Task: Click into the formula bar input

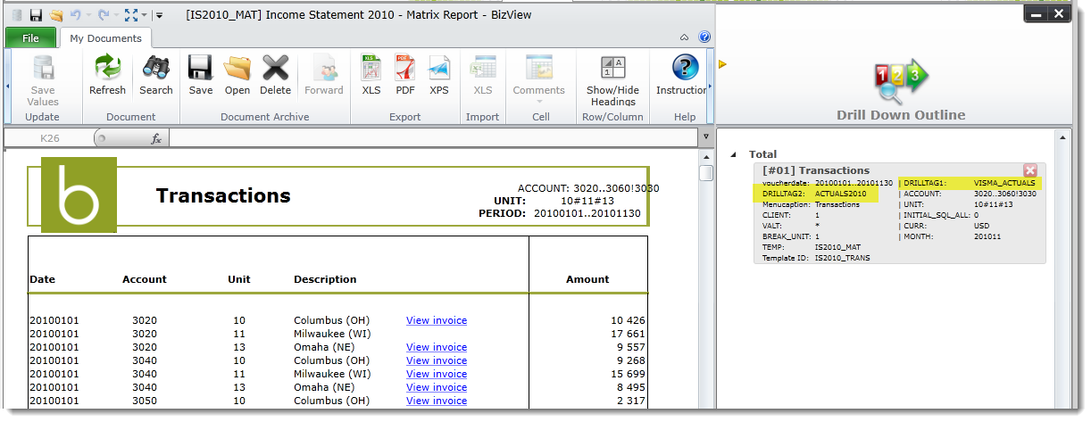Action: 433,138
